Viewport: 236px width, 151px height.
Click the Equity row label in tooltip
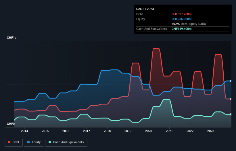point(141,19)
